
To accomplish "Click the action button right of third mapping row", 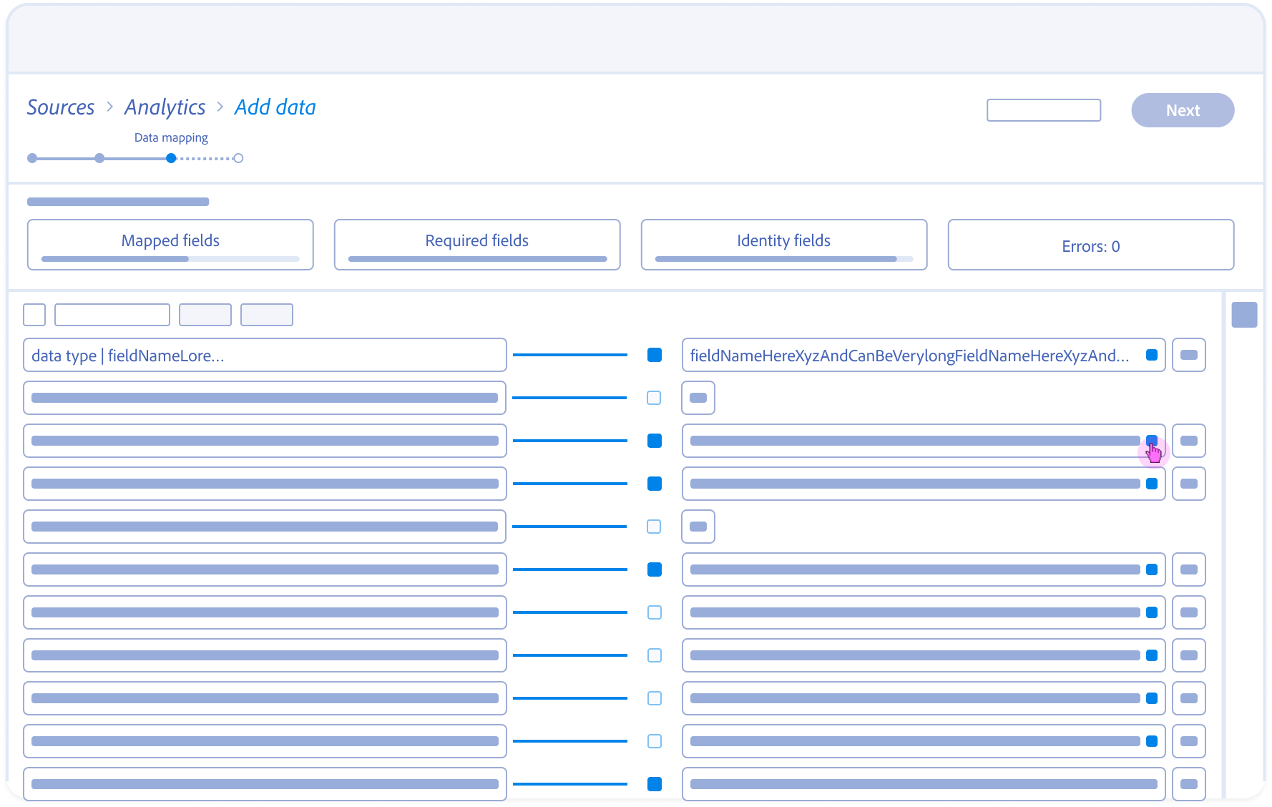I will (x=1188, y=441).
